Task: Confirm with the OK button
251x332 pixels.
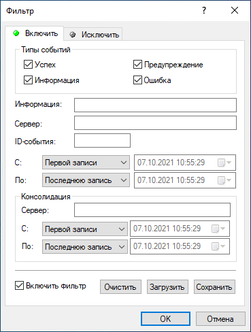Action: (x=165, y=319)
